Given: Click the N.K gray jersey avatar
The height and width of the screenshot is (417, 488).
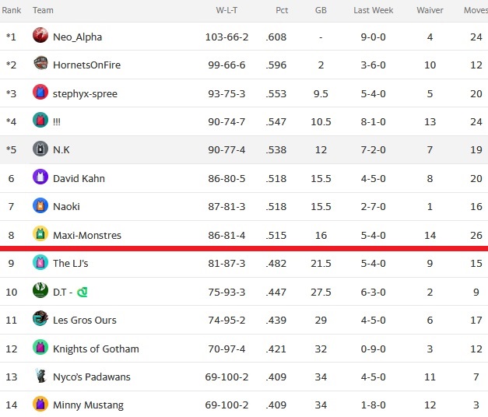Looking at the screenshot, I should (40, 149).
